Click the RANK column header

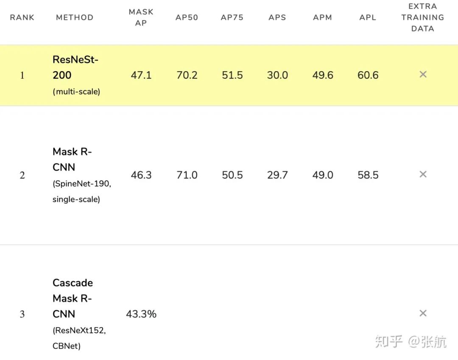[x=22, y=17]
